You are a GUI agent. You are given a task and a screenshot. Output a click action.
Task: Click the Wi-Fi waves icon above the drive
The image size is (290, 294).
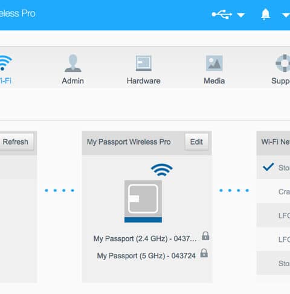162,170
